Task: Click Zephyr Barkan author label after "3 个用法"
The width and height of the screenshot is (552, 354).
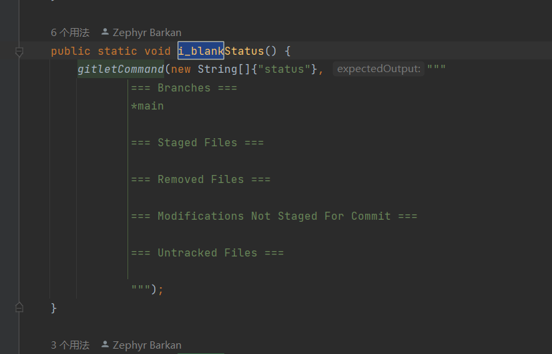Action: pyautogui.click(x=147, y=345)
